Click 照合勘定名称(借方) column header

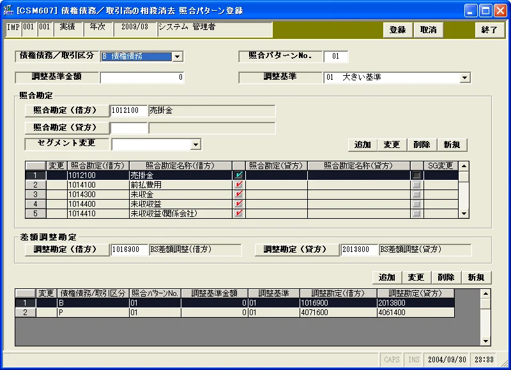181,166
